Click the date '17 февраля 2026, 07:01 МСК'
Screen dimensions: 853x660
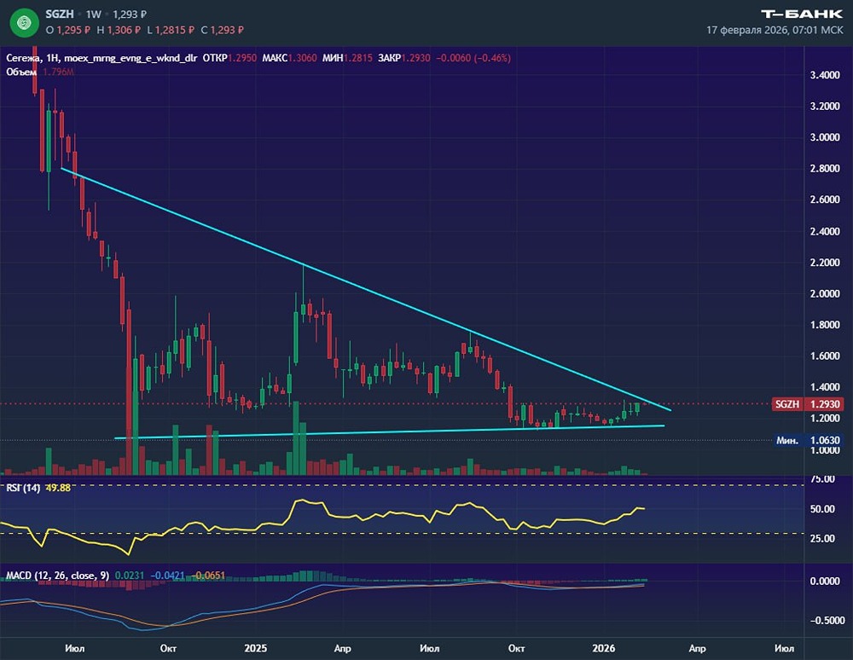click(x=775, y=30)
